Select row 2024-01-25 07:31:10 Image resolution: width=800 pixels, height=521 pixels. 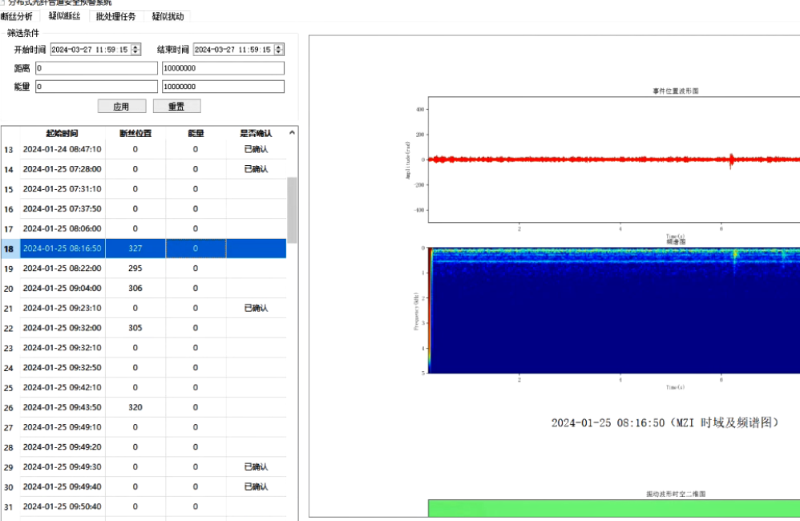pos(143,189)
